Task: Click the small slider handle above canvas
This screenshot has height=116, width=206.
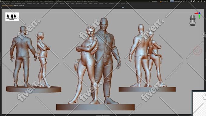Action: pos(123,7)
